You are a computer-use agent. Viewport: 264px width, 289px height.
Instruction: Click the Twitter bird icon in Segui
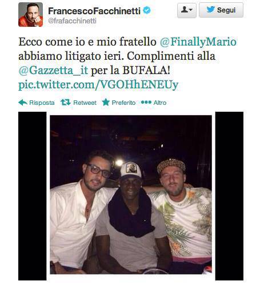click(x=211, y=10)
